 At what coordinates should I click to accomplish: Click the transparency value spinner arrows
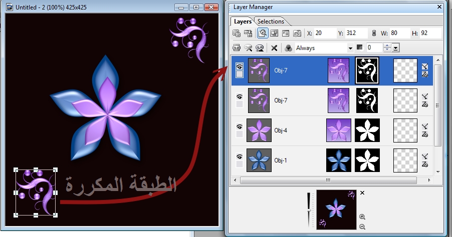386,48
